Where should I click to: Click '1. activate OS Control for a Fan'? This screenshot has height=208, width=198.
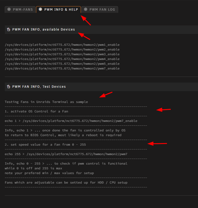[x=37, y=111]
